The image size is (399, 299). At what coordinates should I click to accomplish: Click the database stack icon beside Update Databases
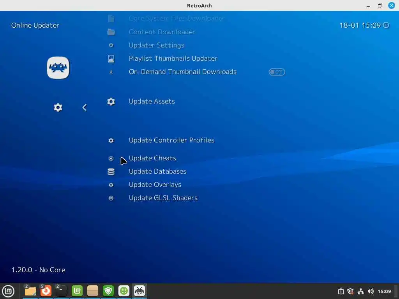pos(111,172)
